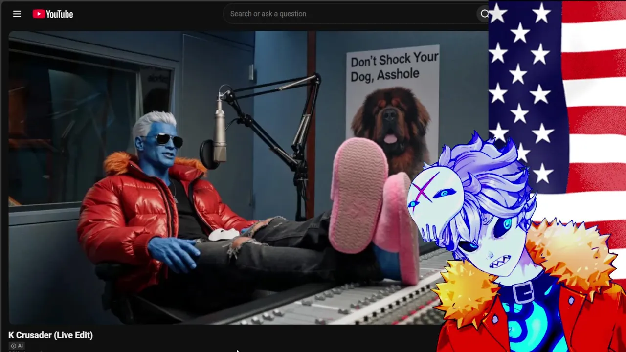
Task: Click the search magnifier button
Action: 484,14
